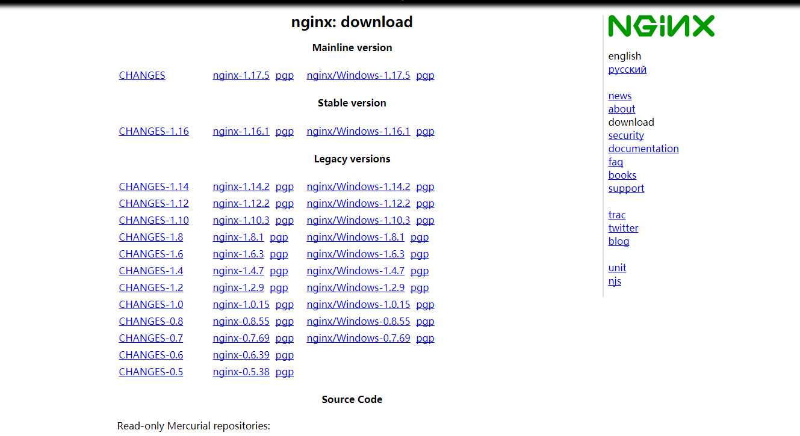
Task: Download nginx-0.5.38 source
Action: coord(241,372)
